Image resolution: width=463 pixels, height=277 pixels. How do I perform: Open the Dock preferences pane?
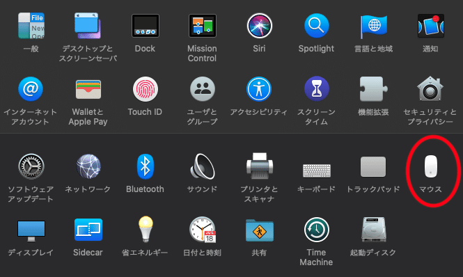pos(146,26)
